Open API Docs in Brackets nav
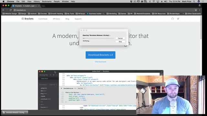Image resolution: width=207 pixels, height=116 pixels. click(x=56, y=19)
